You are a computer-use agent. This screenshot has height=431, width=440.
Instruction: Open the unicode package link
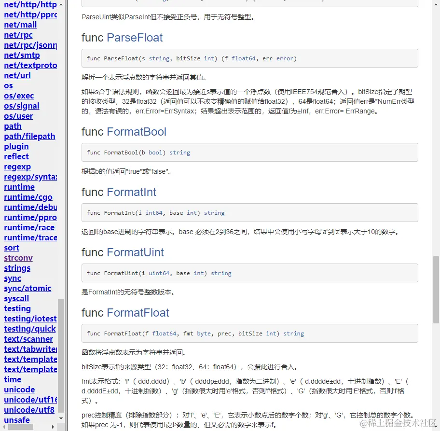[19, 389]
